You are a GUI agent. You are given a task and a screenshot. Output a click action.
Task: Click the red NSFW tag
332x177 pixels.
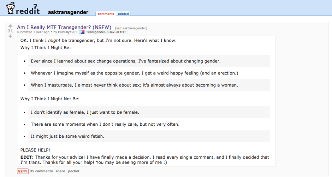click(22, 171)
